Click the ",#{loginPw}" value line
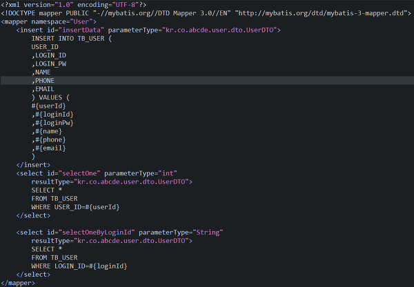 [x=52, y=123]
